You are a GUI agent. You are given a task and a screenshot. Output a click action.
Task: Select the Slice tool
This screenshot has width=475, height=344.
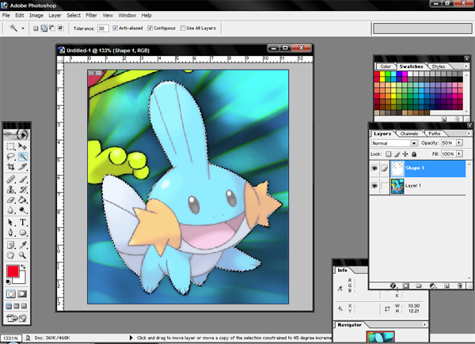point(23,167)
